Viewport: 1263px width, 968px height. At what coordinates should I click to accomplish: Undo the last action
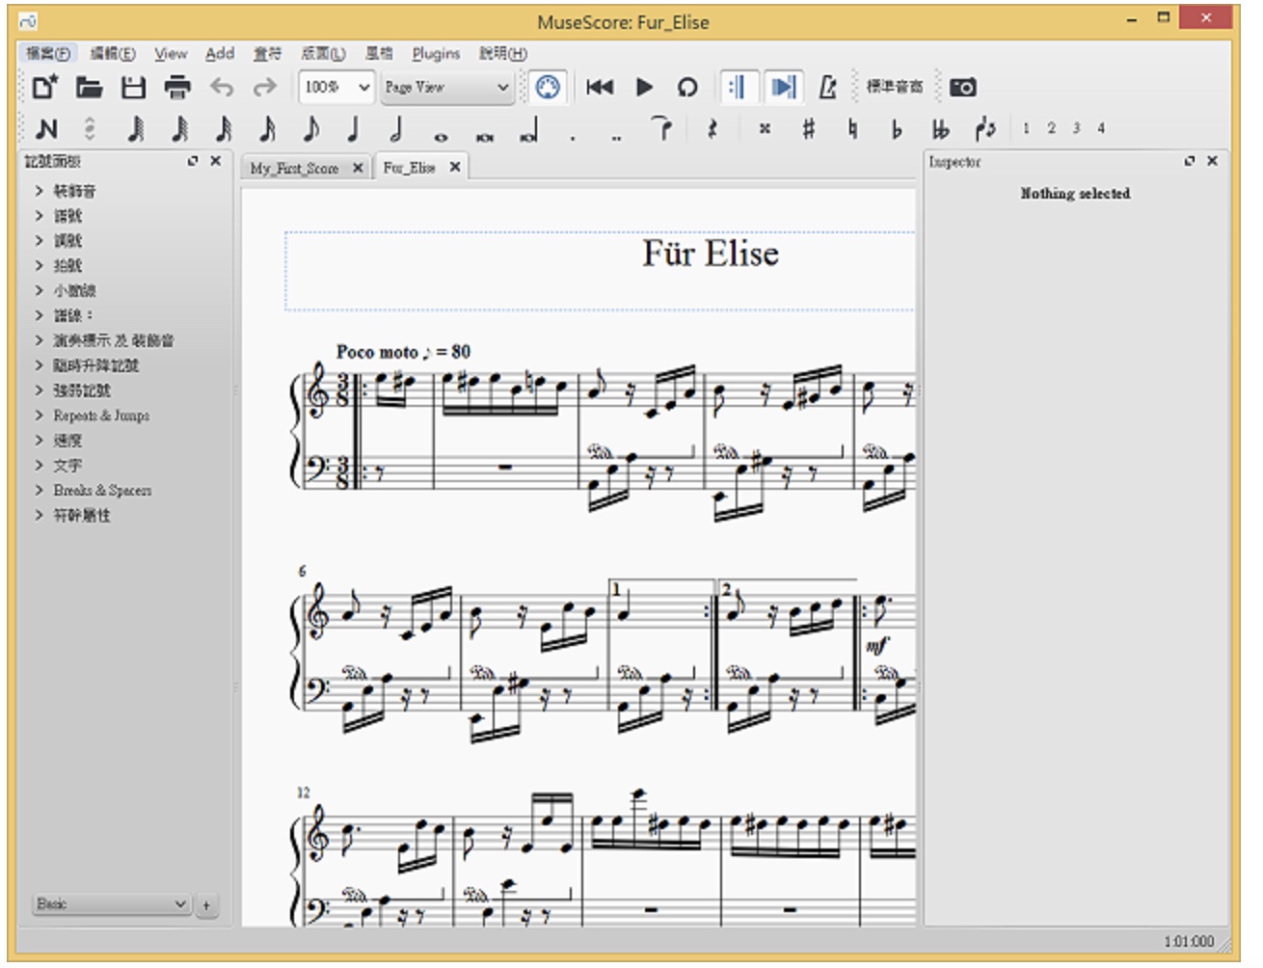click(222, 88)
